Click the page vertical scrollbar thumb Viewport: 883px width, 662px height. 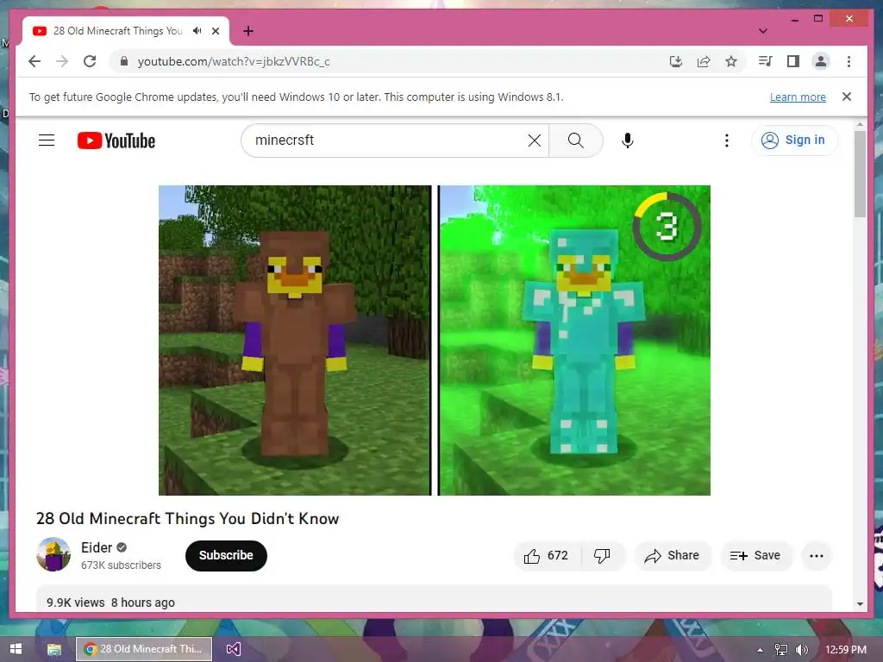click(x=860, y=174)
